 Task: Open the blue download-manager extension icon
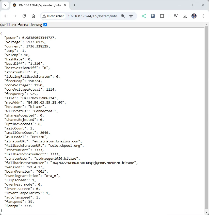(x=153, y=16)
